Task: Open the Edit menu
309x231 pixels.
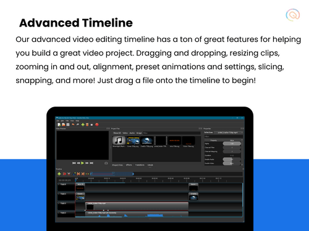Action: pyautogui.click(x=62, y=121)
